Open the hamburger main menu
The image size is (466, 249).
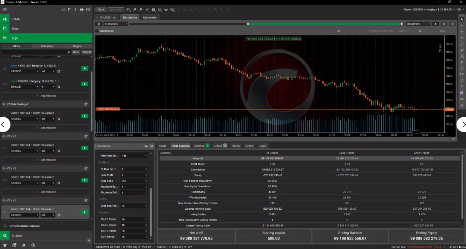5,10
